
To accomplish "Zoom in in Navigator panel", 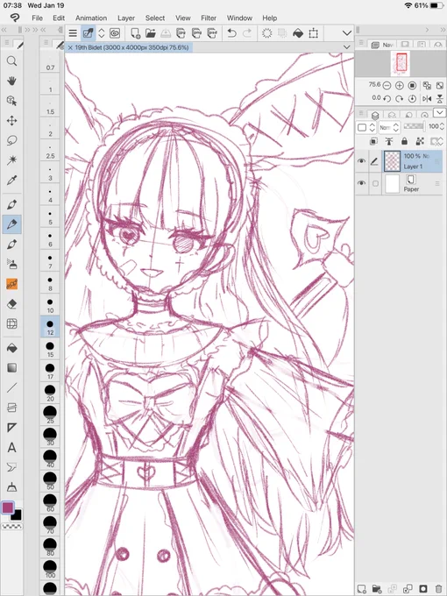I will 399,86.
